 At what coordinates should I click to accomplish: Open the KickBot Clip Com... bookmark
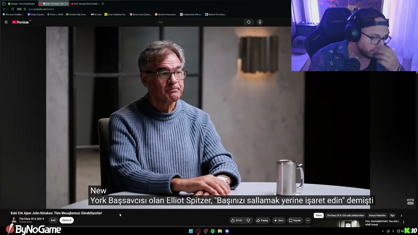76,14
